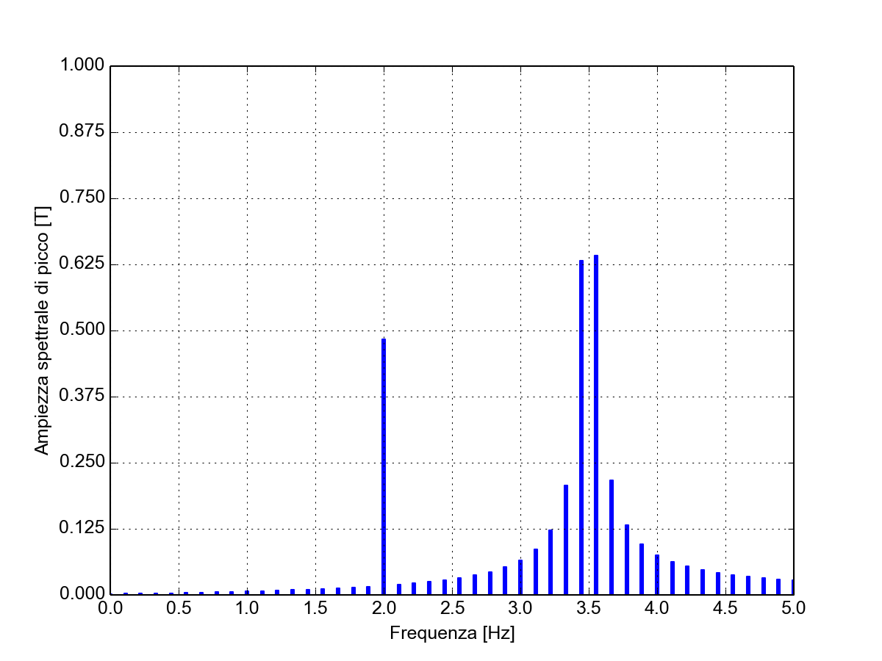Select the 0.750 y-axis tick label

pos(82,199)
